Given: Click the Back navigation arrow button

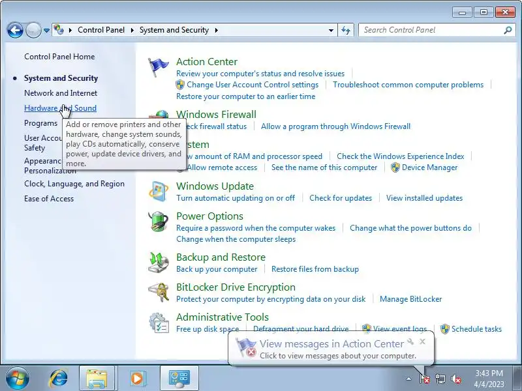Looking at the screenshot, I should [15, 30].
